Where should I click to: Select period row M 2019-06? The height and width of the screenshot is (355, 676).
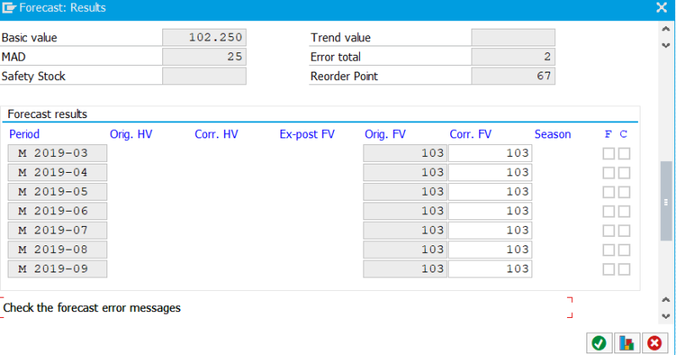57,211
